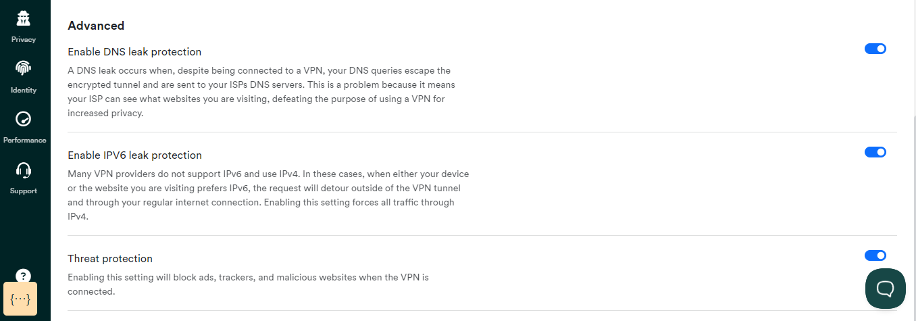Click the "Threat protection" setting title
The height and width of the screenshot is (321, 916).
pos(110,258)
